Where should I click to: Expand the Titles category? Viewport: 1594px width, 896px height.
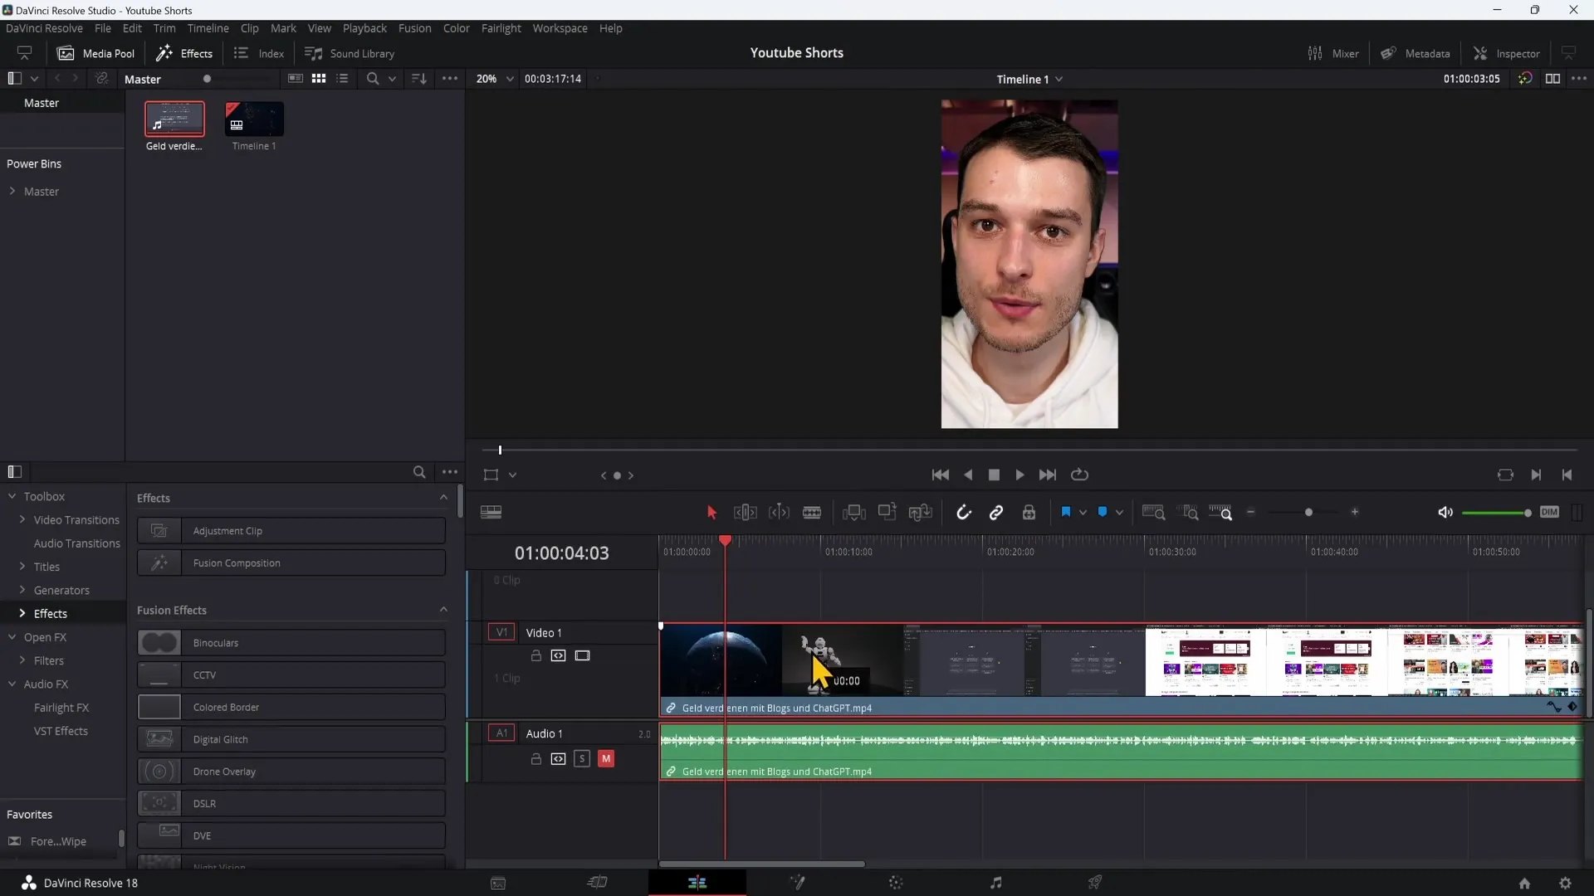pyautogui.click(x=22, y=567)
